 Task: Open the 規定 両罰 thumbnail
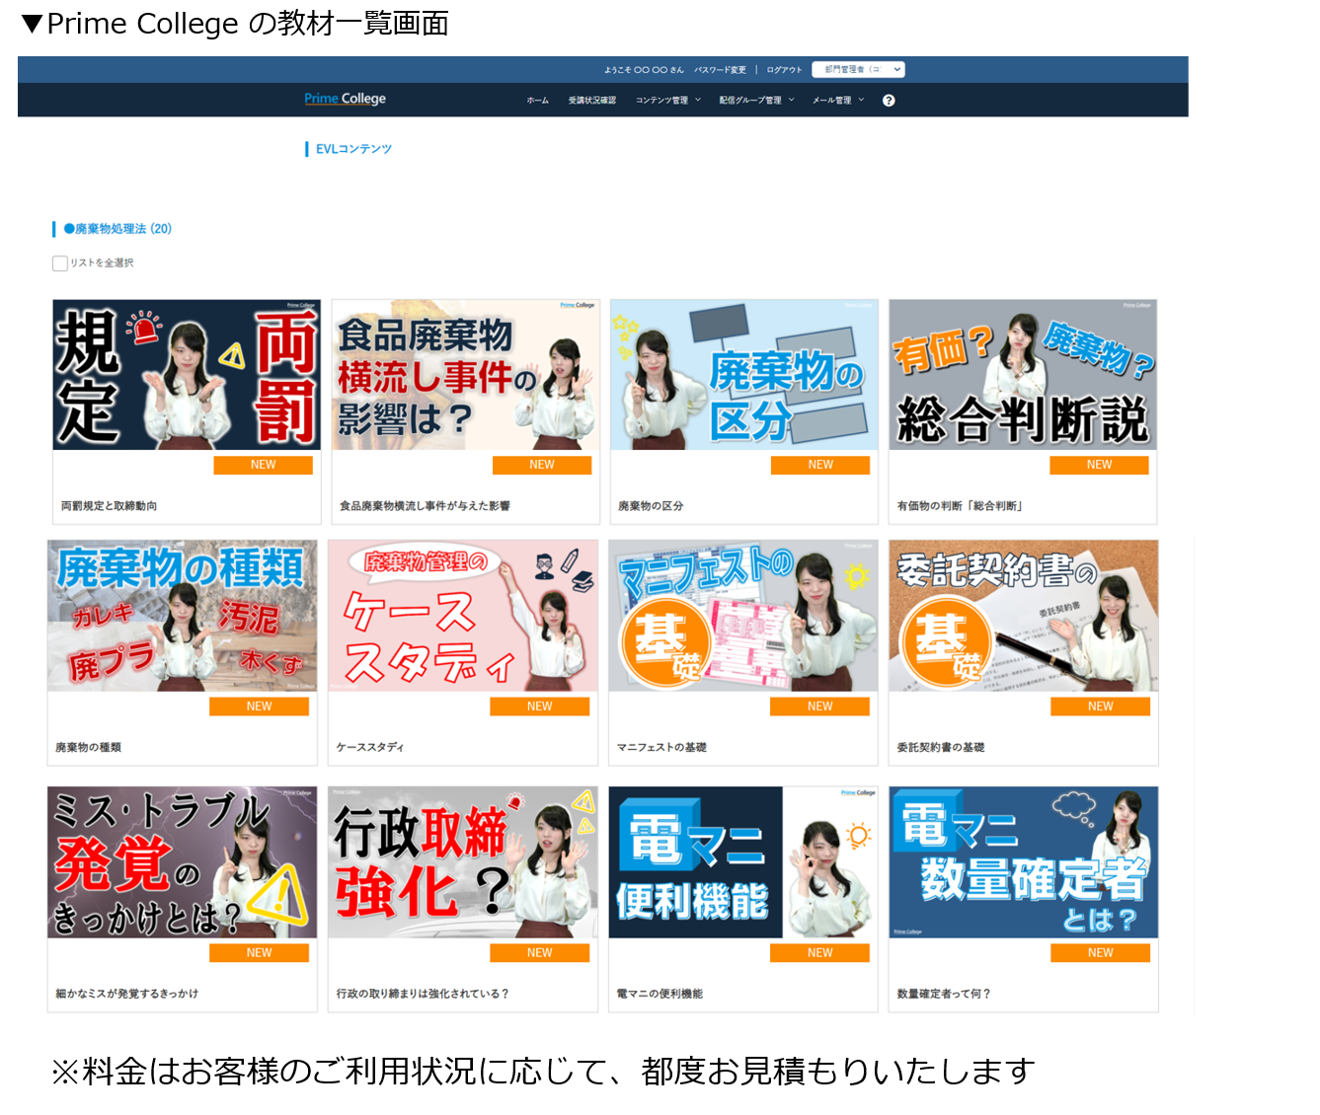[187, 375]
